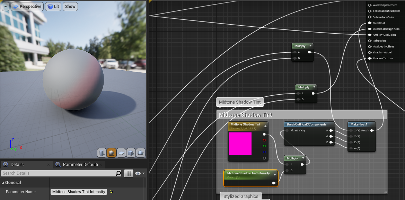Select the sphere preview mesh
Screen dimensions: 405x200
(x=111, y=153)
